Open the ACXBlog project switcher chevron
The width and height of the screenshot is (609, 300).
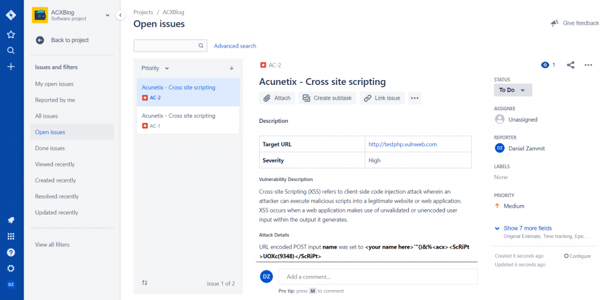pos(108,15)
